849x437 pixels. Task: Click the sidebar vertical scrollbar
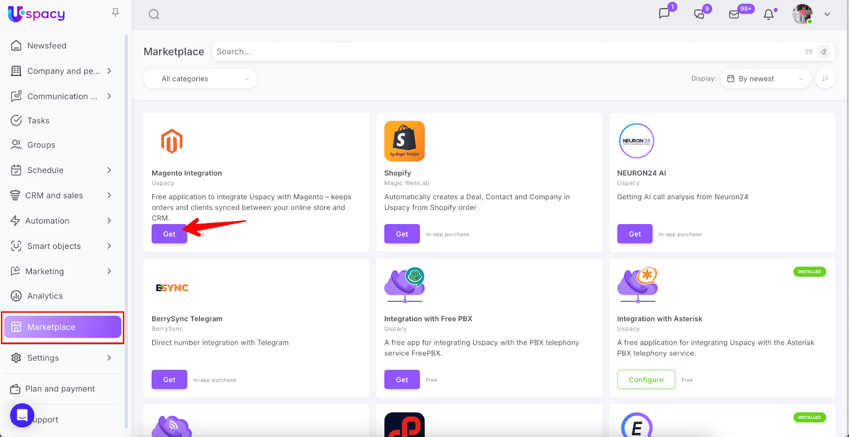click(126, 231)
